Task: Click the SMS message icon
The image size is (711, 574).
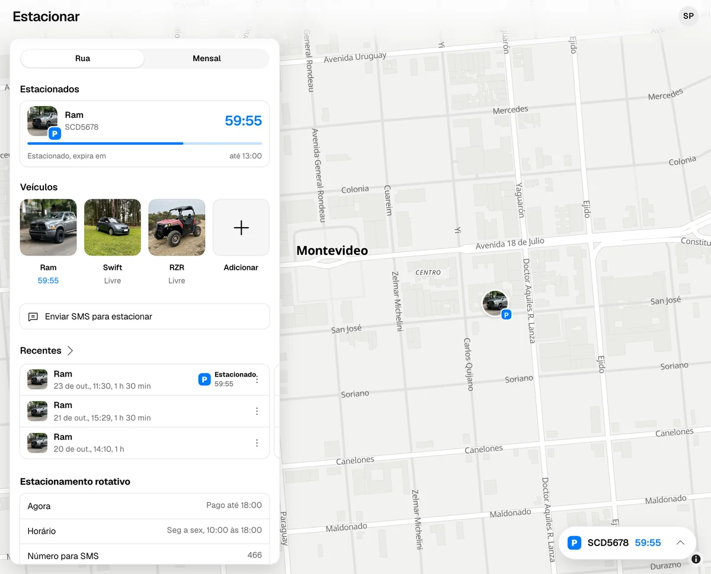Action: (33, 317)
